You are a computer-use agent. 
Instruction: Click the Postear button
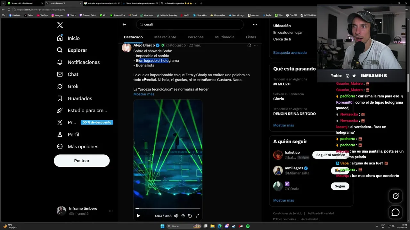tap(82, 161)
